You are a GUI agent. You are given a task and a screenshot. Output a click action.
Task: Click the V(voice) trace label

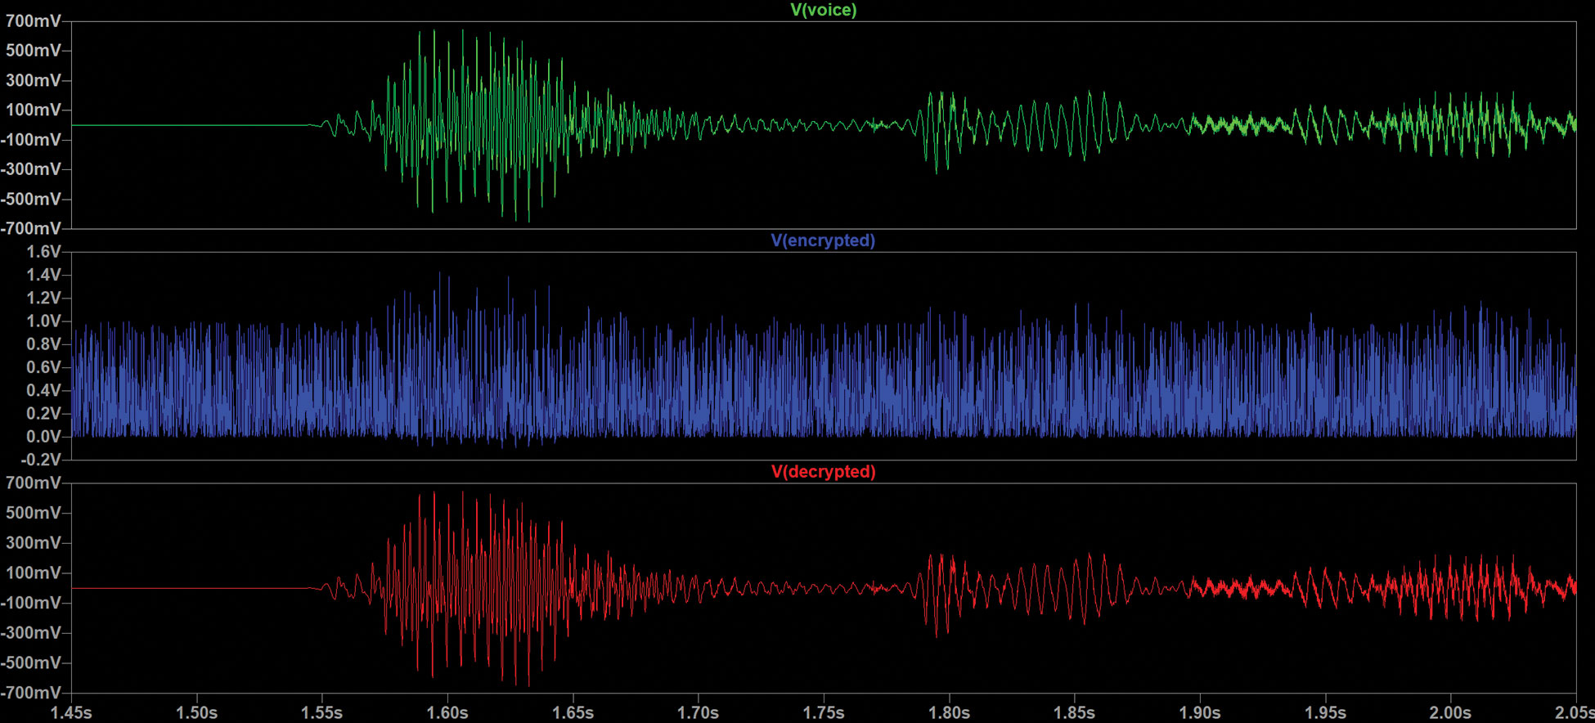coord(823,10)
